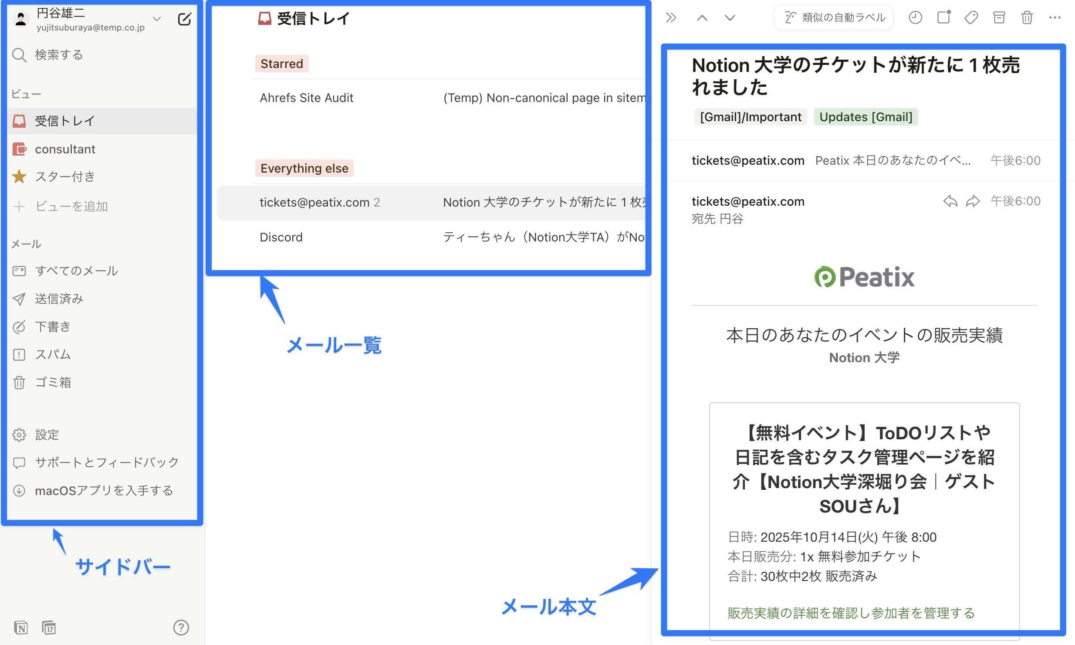Screen dimensions: 1075x645
Task: Click the Starred group label
Action: coord(282,64)
